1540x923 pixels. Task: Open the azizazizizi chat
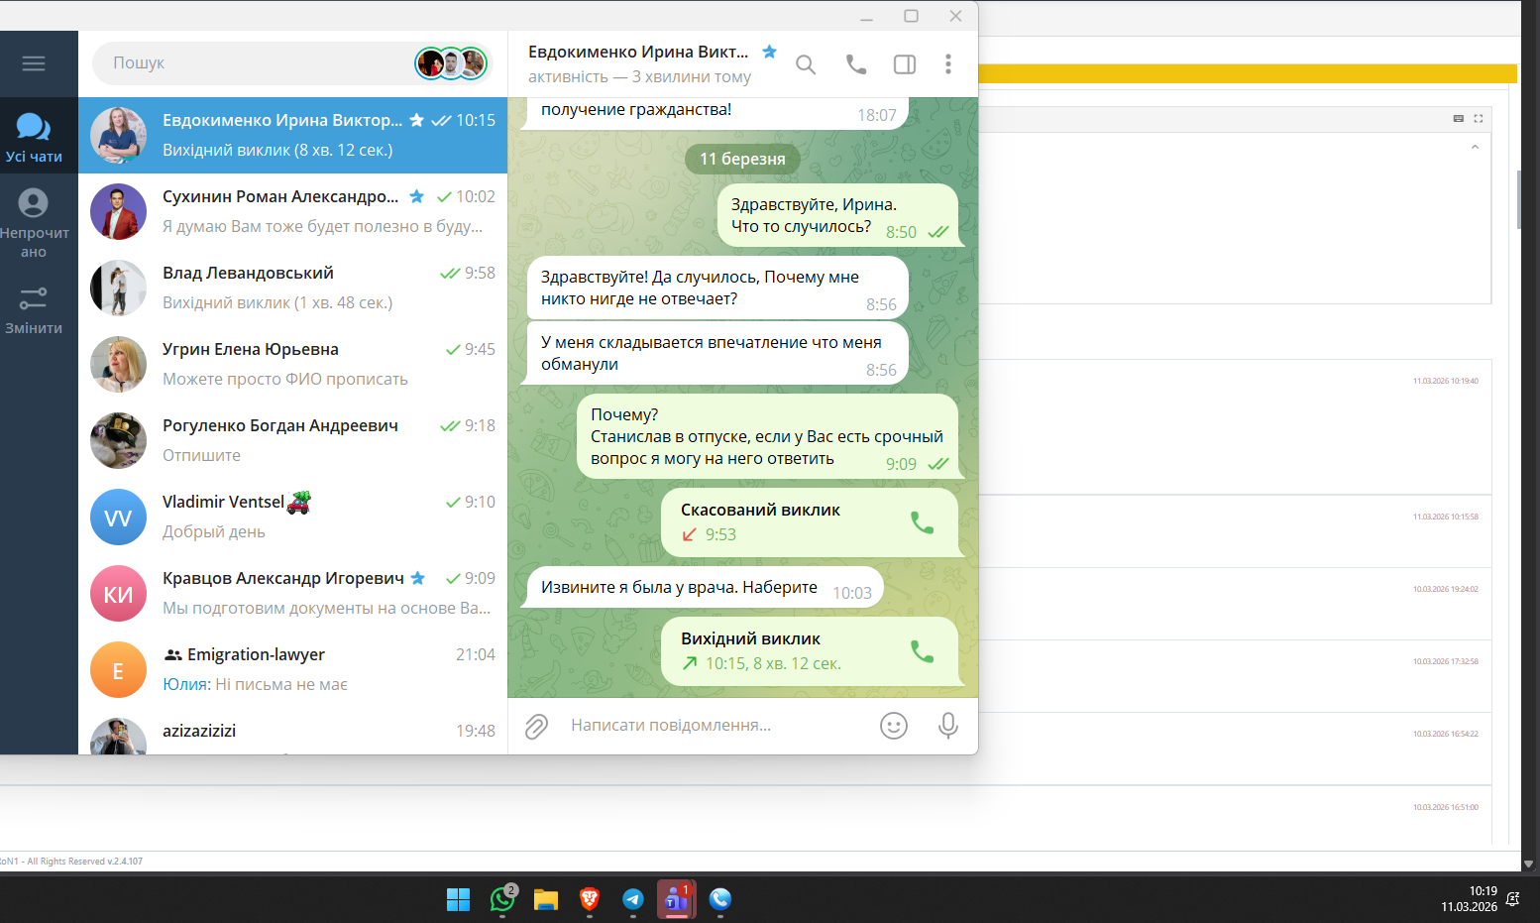click(x=293, y=732)
